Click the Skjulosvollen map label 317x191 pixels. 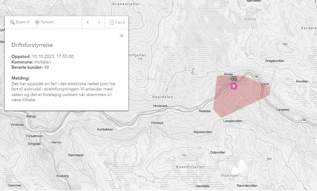coord(203,132)
